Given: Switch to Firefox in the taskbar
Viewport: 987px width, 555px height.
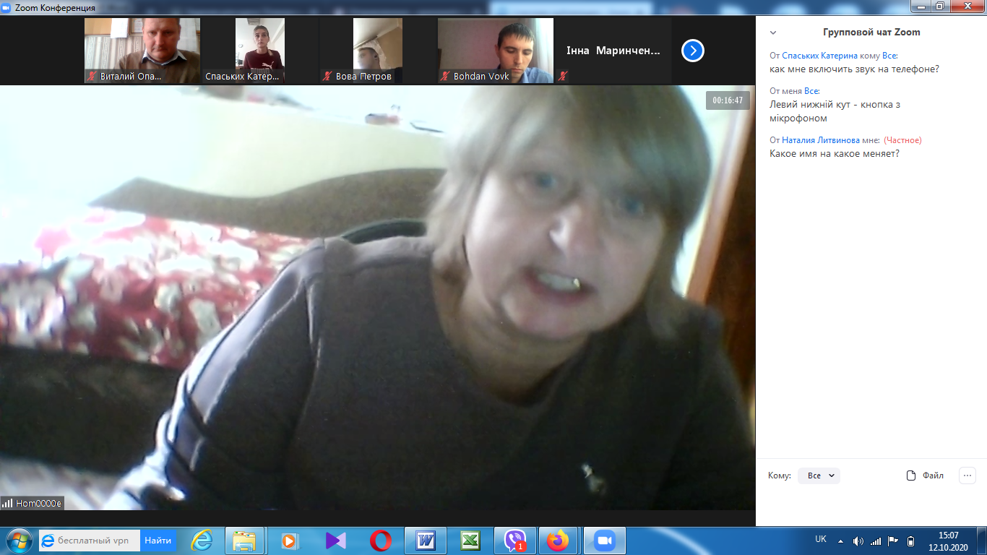Looking at the screenshot, I should click(x=559, y=541).
